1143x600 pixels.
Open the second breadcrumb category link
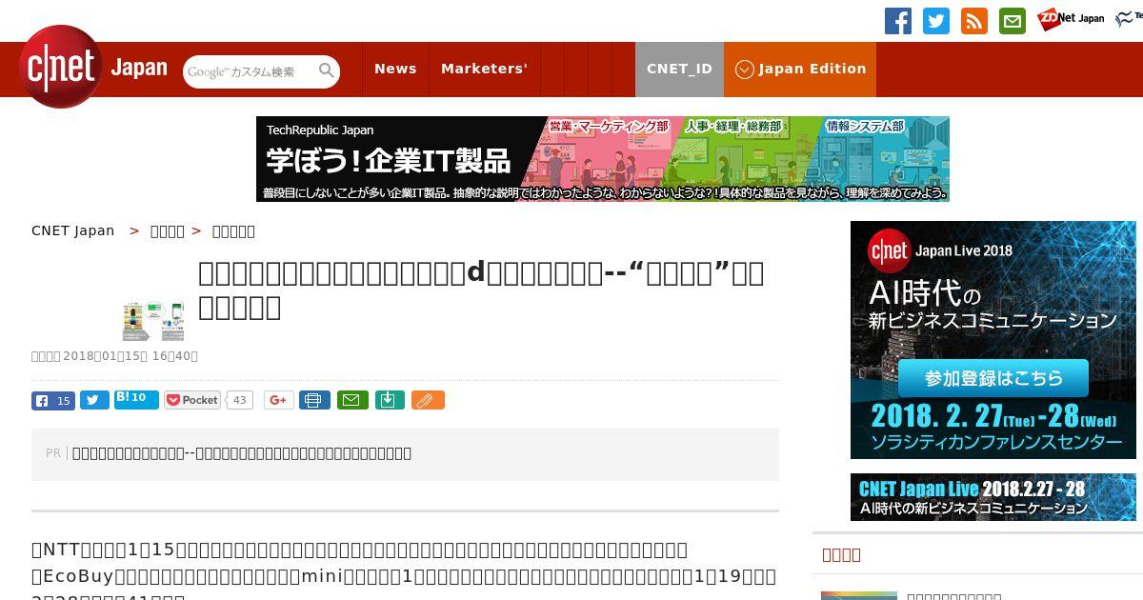coord(168,230)
